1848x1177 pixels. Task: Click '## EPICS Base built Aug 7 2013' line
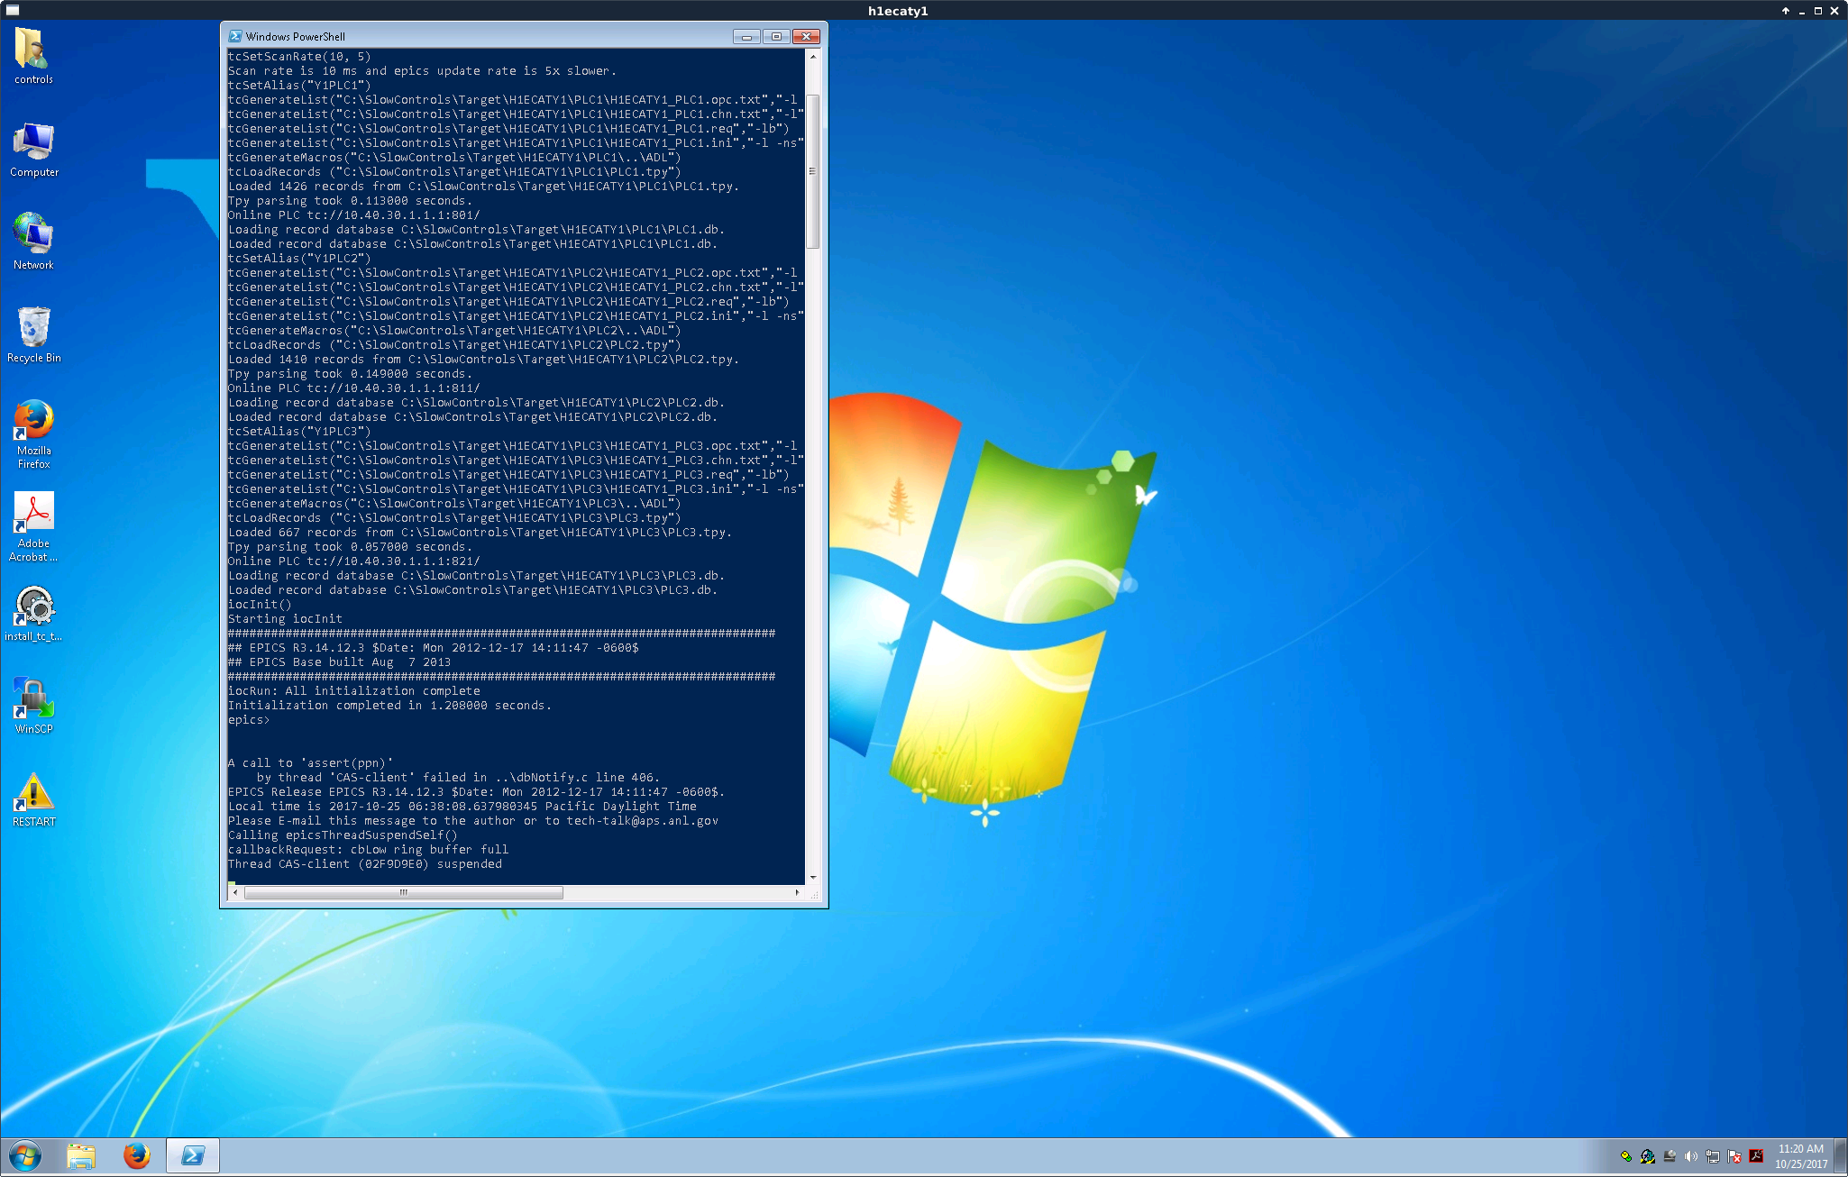(340, 662)
